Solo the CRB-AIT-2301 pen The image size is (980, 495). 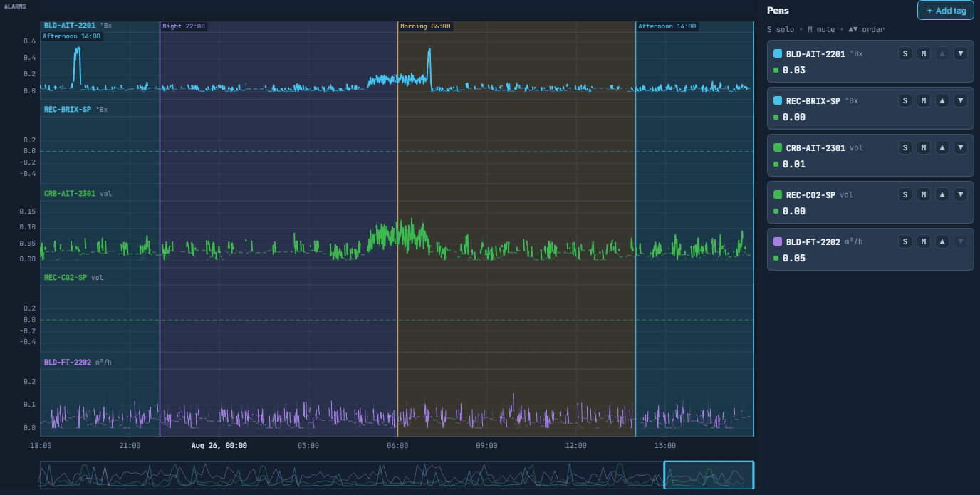point(905,147)
